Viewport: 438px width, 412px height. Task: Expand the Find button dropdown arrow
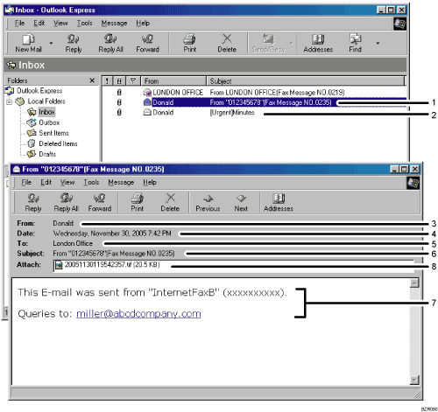click(378, 43)
